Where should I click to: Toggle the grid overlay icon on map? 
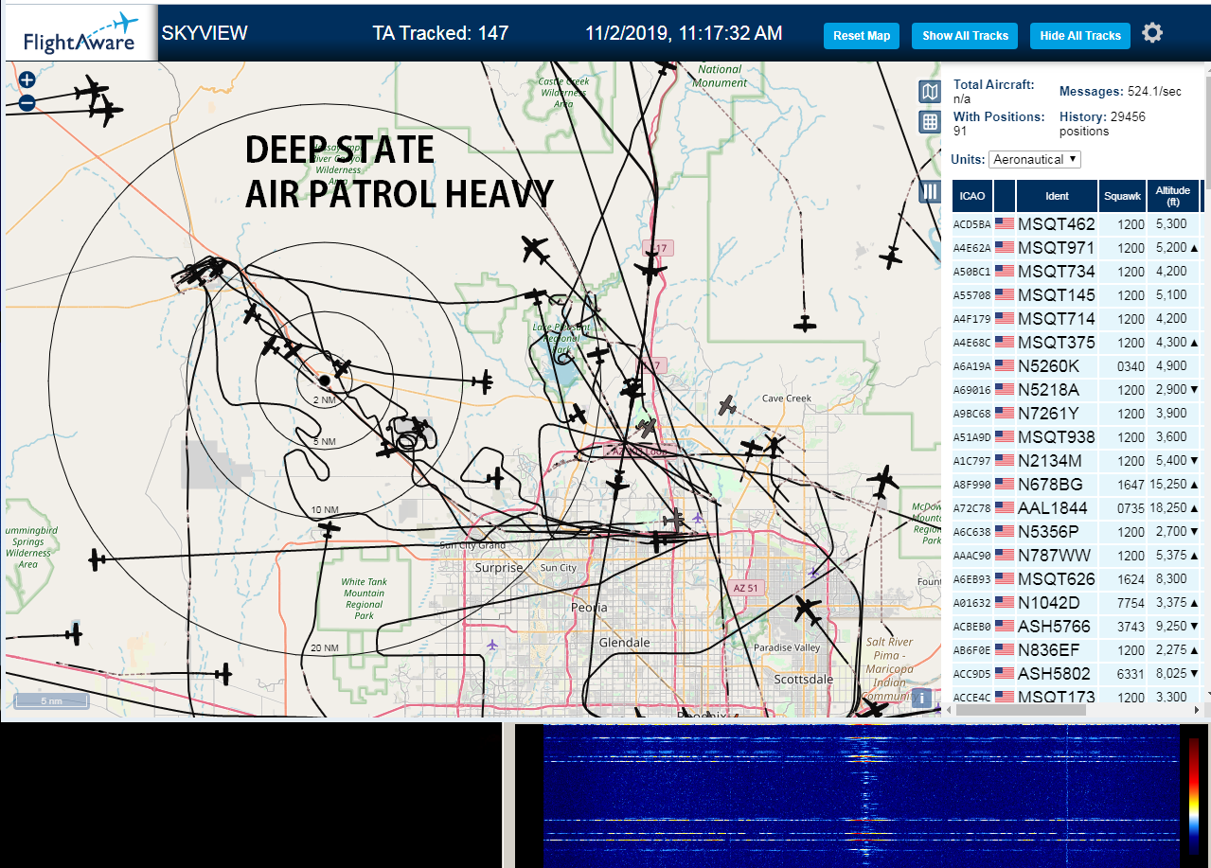(930, 121)
